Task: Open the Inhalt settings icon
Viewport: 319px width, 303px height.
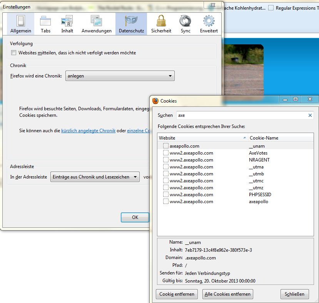Action: pyautogui.click(x=67, y=24)
